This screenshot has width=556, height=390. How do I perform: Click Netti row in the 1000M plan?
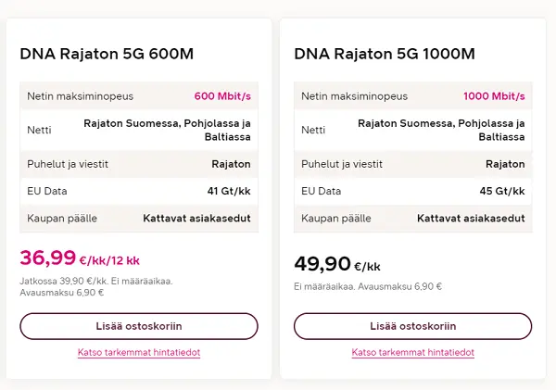click(412, 130)
